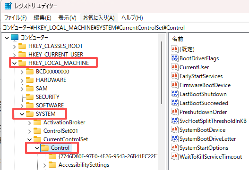Click the コンピューター monitor icon
This screenshot has height=170, width=249.
[x=15, y=38]
